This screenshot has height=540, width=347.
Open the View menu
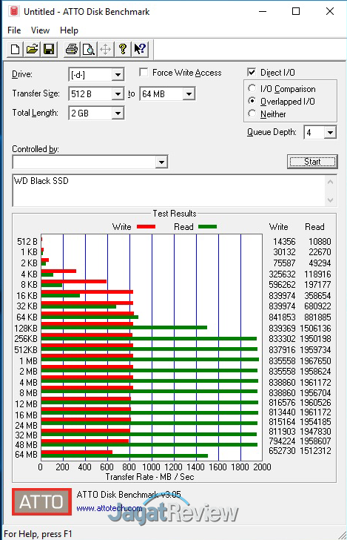pyautogui.click(x=40, y=30)
